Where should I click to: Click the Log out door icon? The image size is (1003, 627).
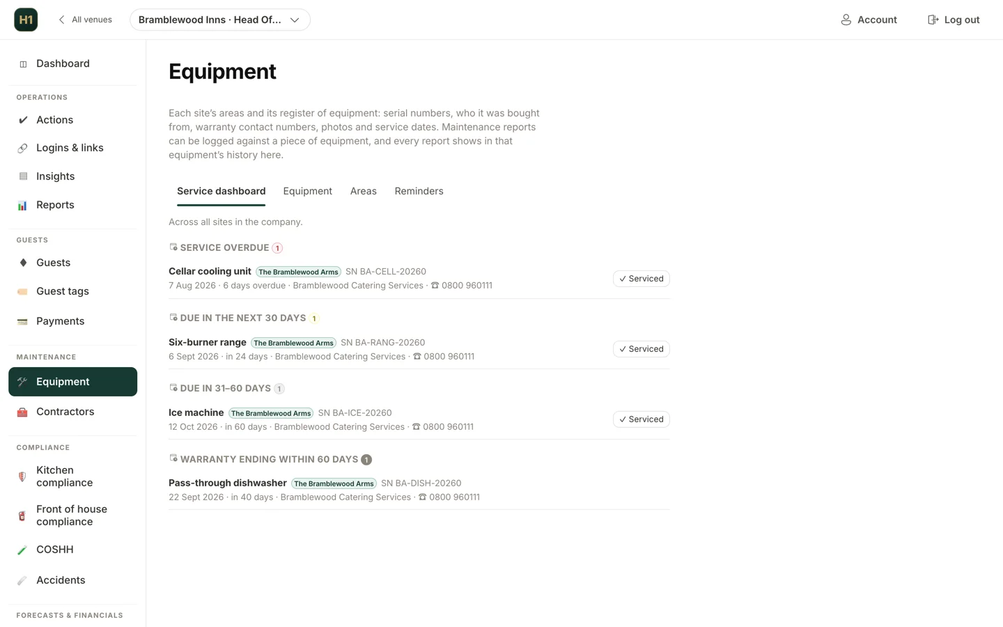933,20
